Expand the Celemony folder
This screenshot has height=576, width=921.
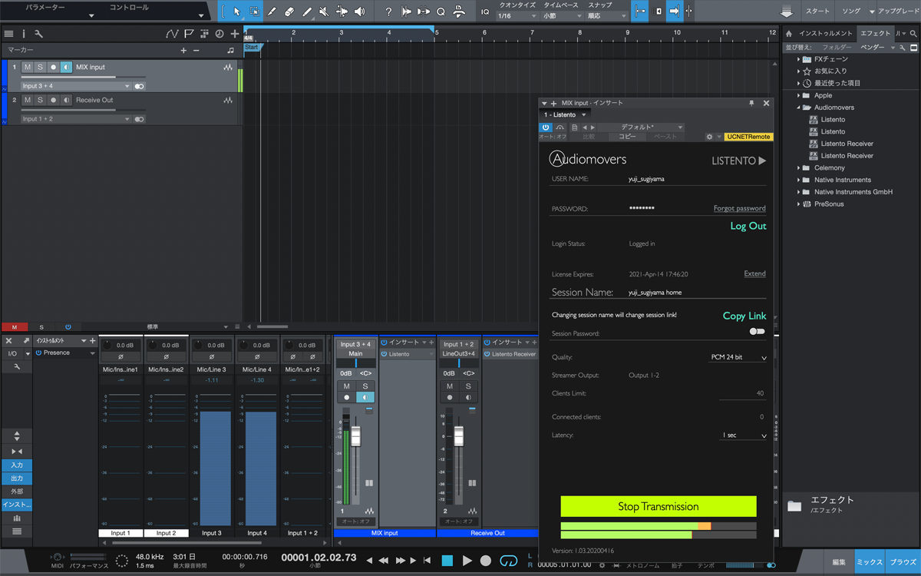[x=799, y=167]
